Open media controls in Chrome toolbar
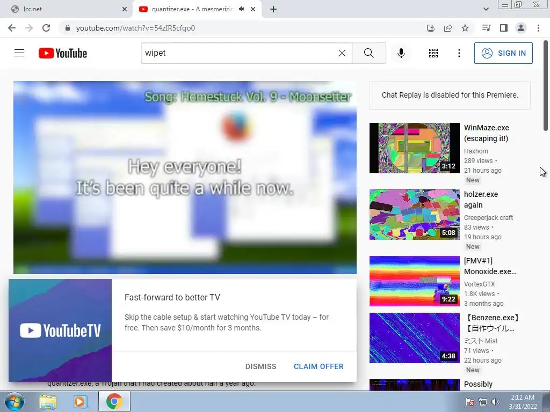 pos(486,28)
